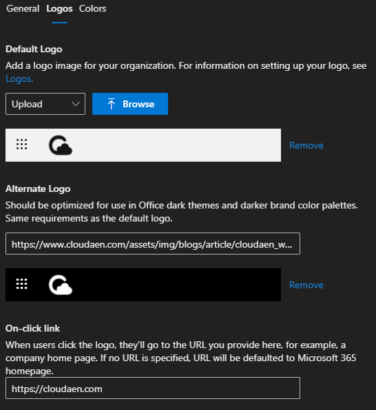Viewport: 376px width, 410px height.
Task: Click the Browse button
Action: pos(130,104)
